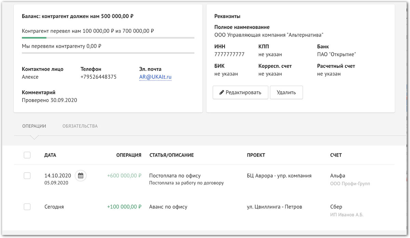410x238 pixels.
Task: Click phone number +79526448375
Action: click(98, 77)
